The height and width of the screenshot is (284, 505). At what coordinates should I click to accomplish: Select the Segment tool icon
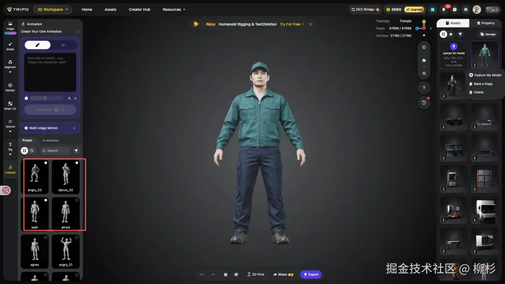point(10,62)
